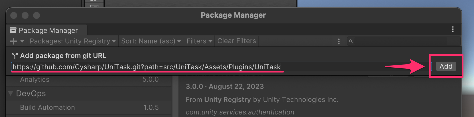This screenshot has width=474, height=117.
Task: Minimize the Package Manager window
Action: point(25,15)
